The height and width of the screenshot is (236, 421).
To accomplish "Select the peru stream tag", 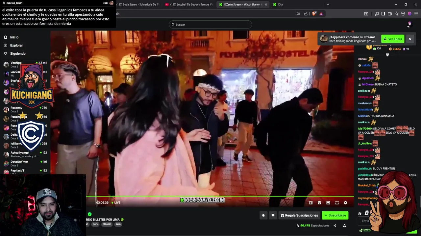I will click(x=95, y=224).
